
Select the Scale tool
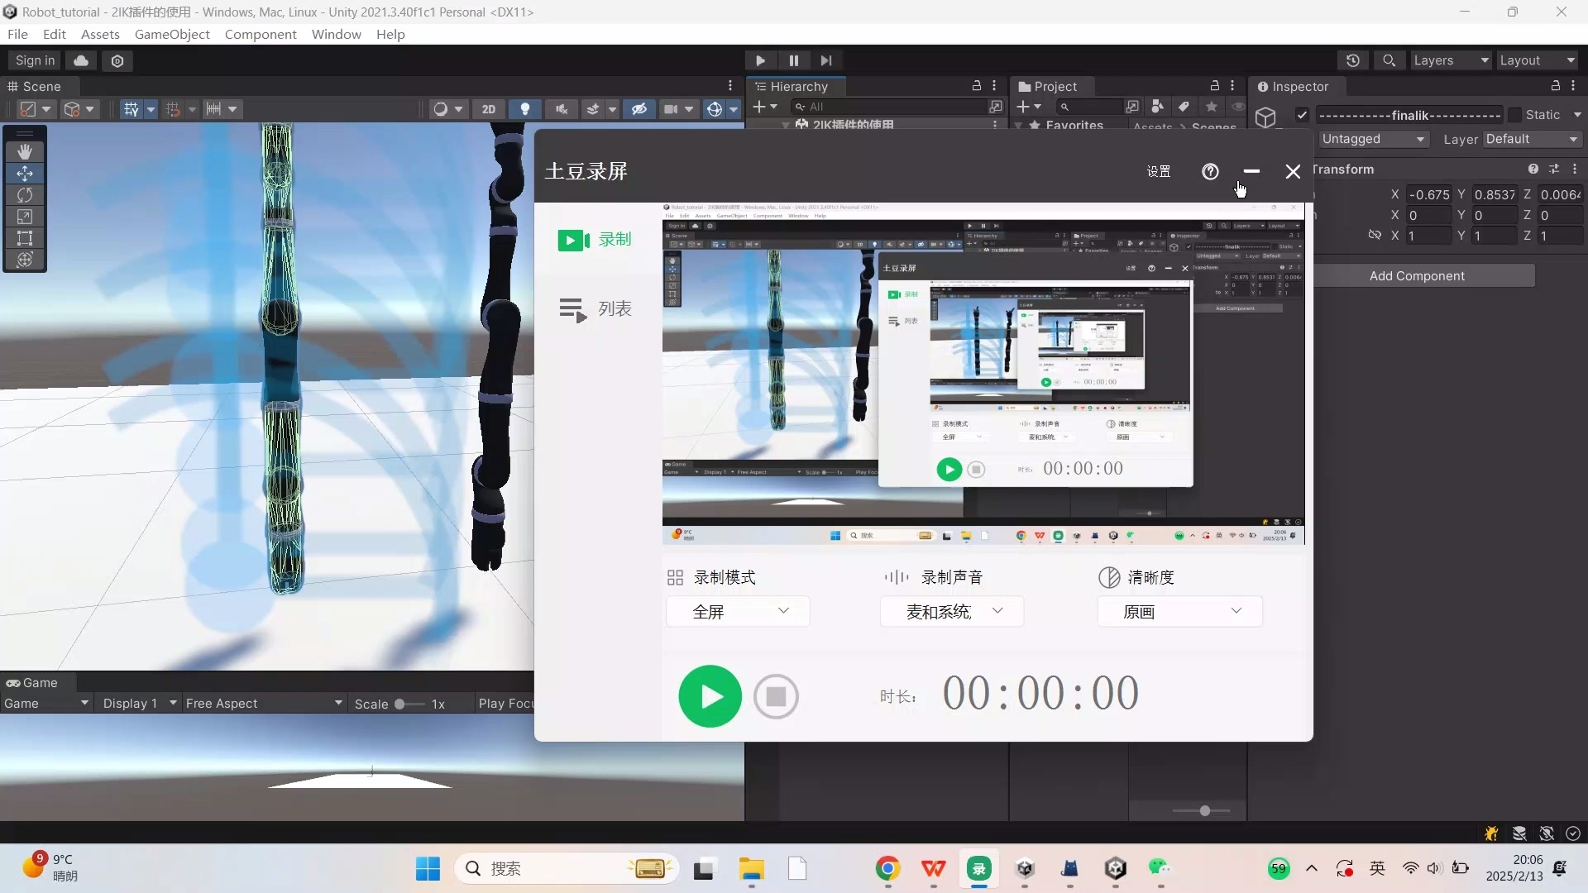tap(25, 217)
